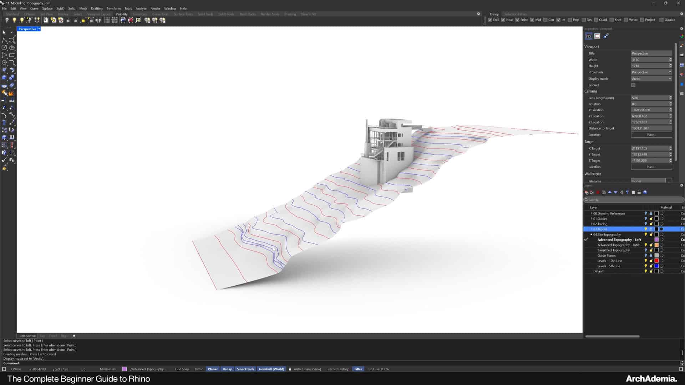Select the Ellipse tool

point(12,47)
